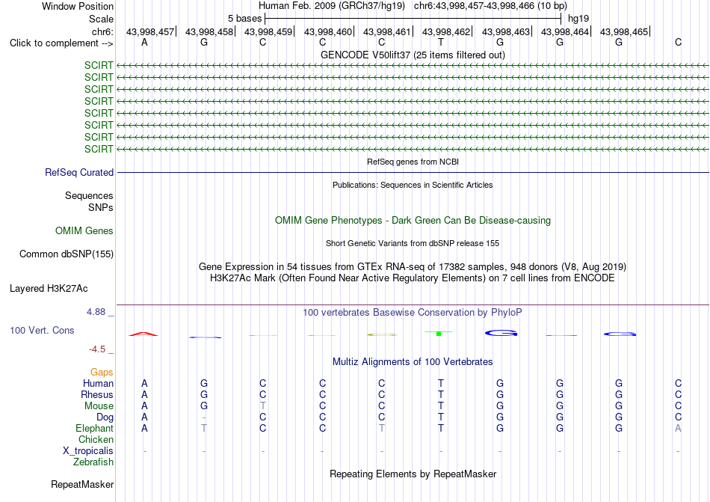710x502 pixels.
Task: Open the GENCODE V50lift37 track title
Action: coord(413,55)
